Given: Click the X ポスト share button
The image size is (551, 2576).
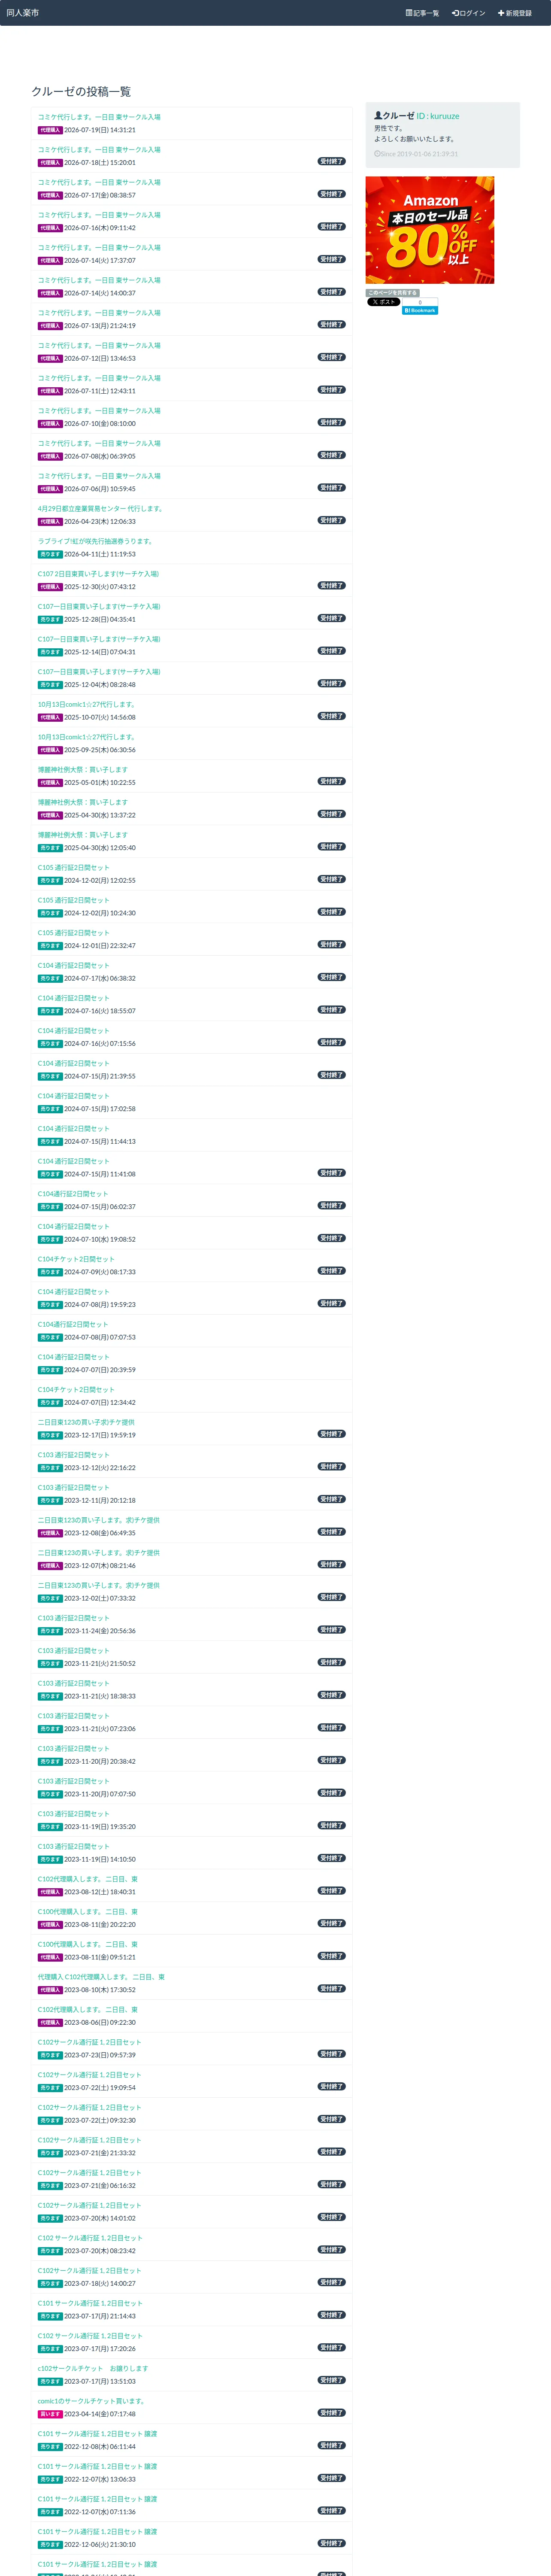Looking at the screenshot, I should click(x=383, y=302).
